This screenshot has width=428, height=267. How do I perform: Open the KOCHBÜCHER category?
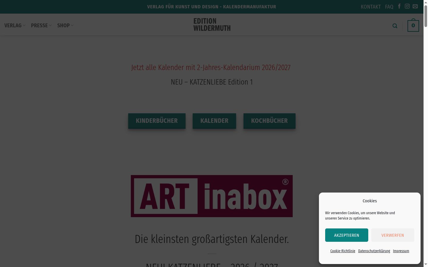coord(269,121)
